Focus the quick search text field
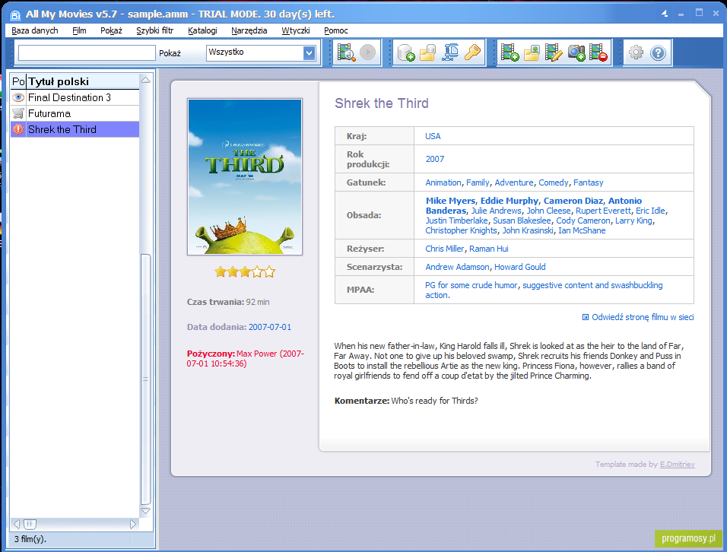The width and height of the screenshot is (727, 552). pos(87,52)
